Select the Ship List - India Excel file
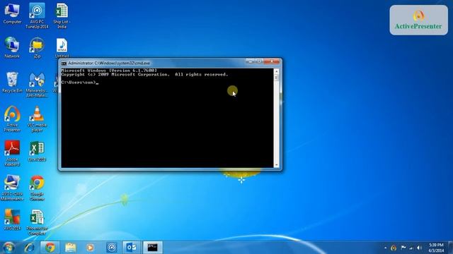The height and width of the screenshot is (254, 453). [x=62, y=16]
